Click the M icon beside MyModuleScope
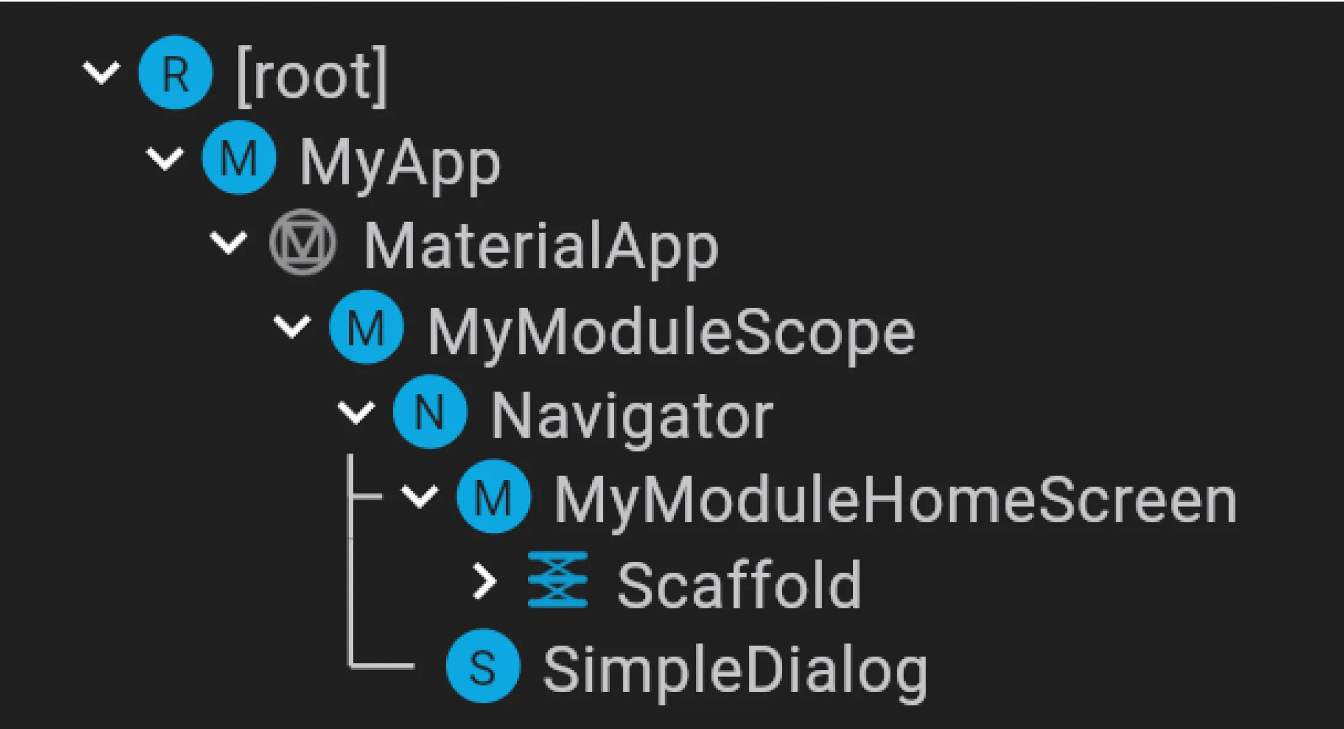Viewport: 1344px width, 729px height. point(367,327)
